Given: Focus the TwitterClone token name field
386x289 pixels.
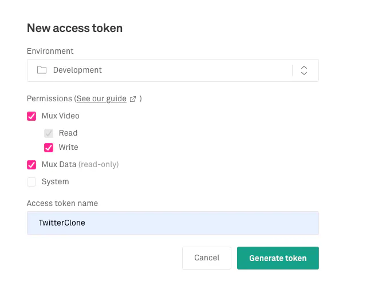Looking at the screenshot, I should pos(173,223).
